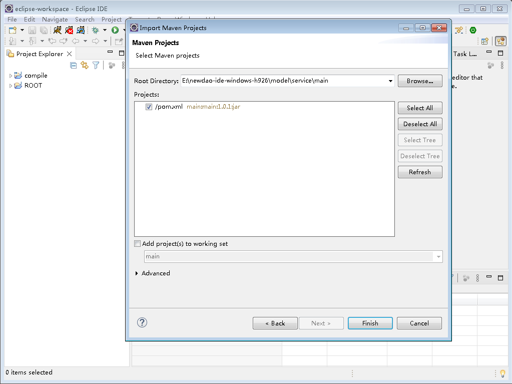This screenshot has width=512, height=384.
Task: Run the project with the green play icon
Action: point(115,31)
